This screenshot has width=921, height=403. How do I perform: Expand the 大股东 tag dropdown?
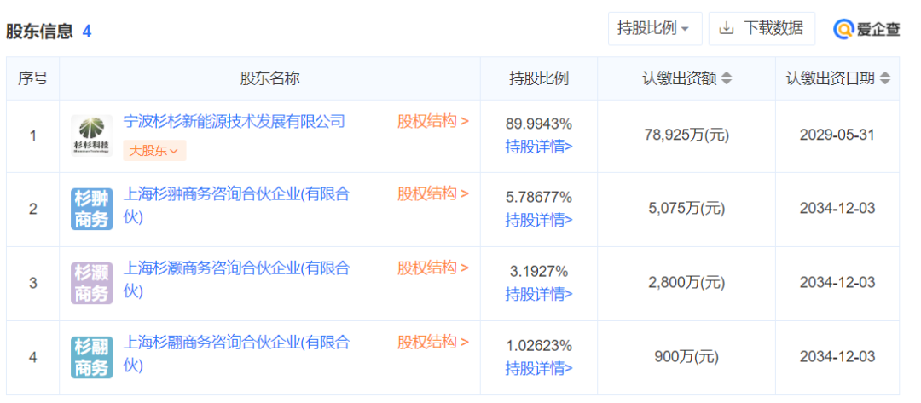154,151
